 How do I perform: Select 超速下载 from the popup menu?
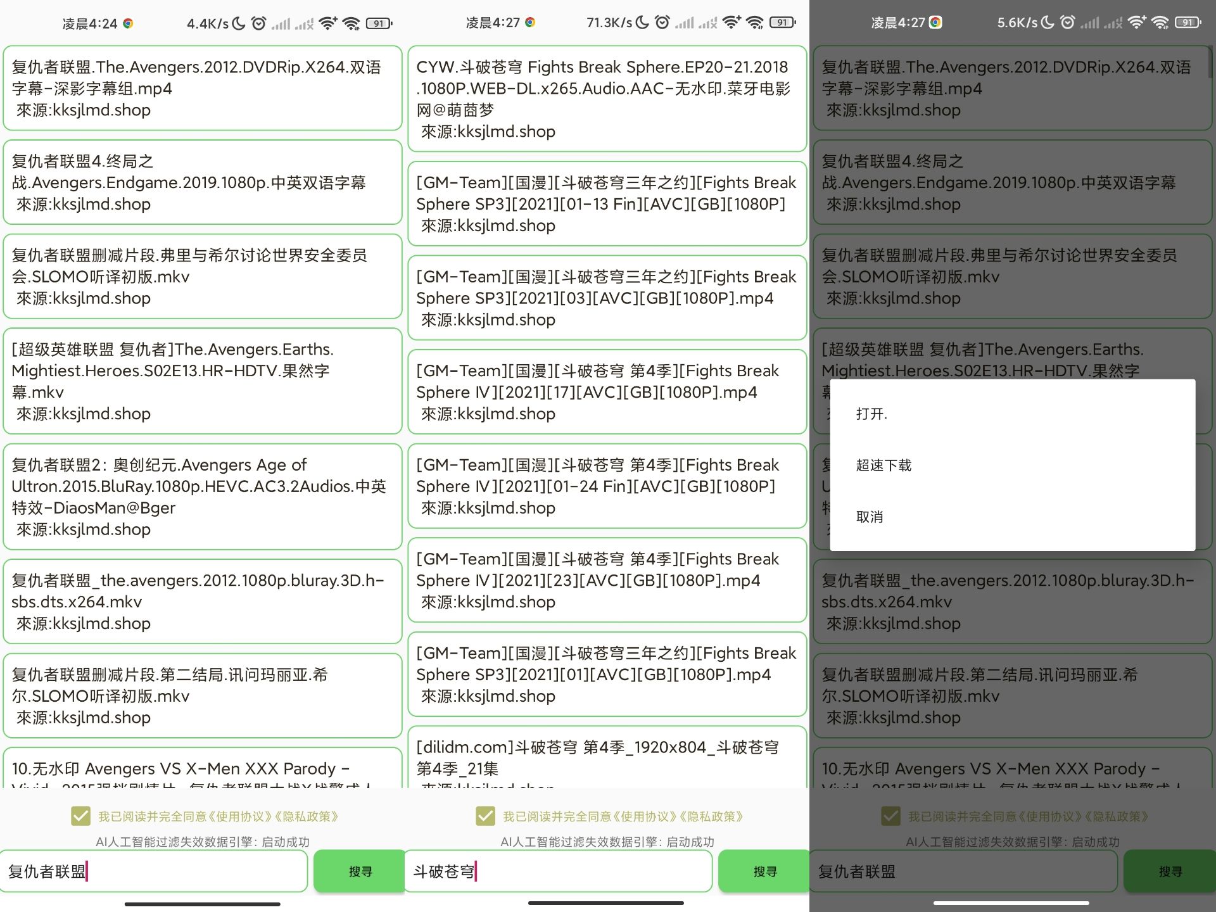tap(883, 465)
